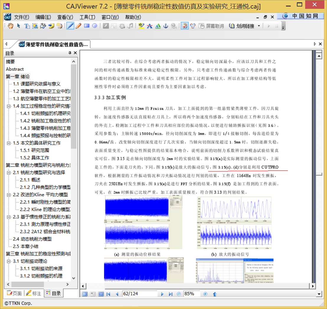327x309 pixels.
Task: Activate the text selection tool
Action: click(27, 26)
